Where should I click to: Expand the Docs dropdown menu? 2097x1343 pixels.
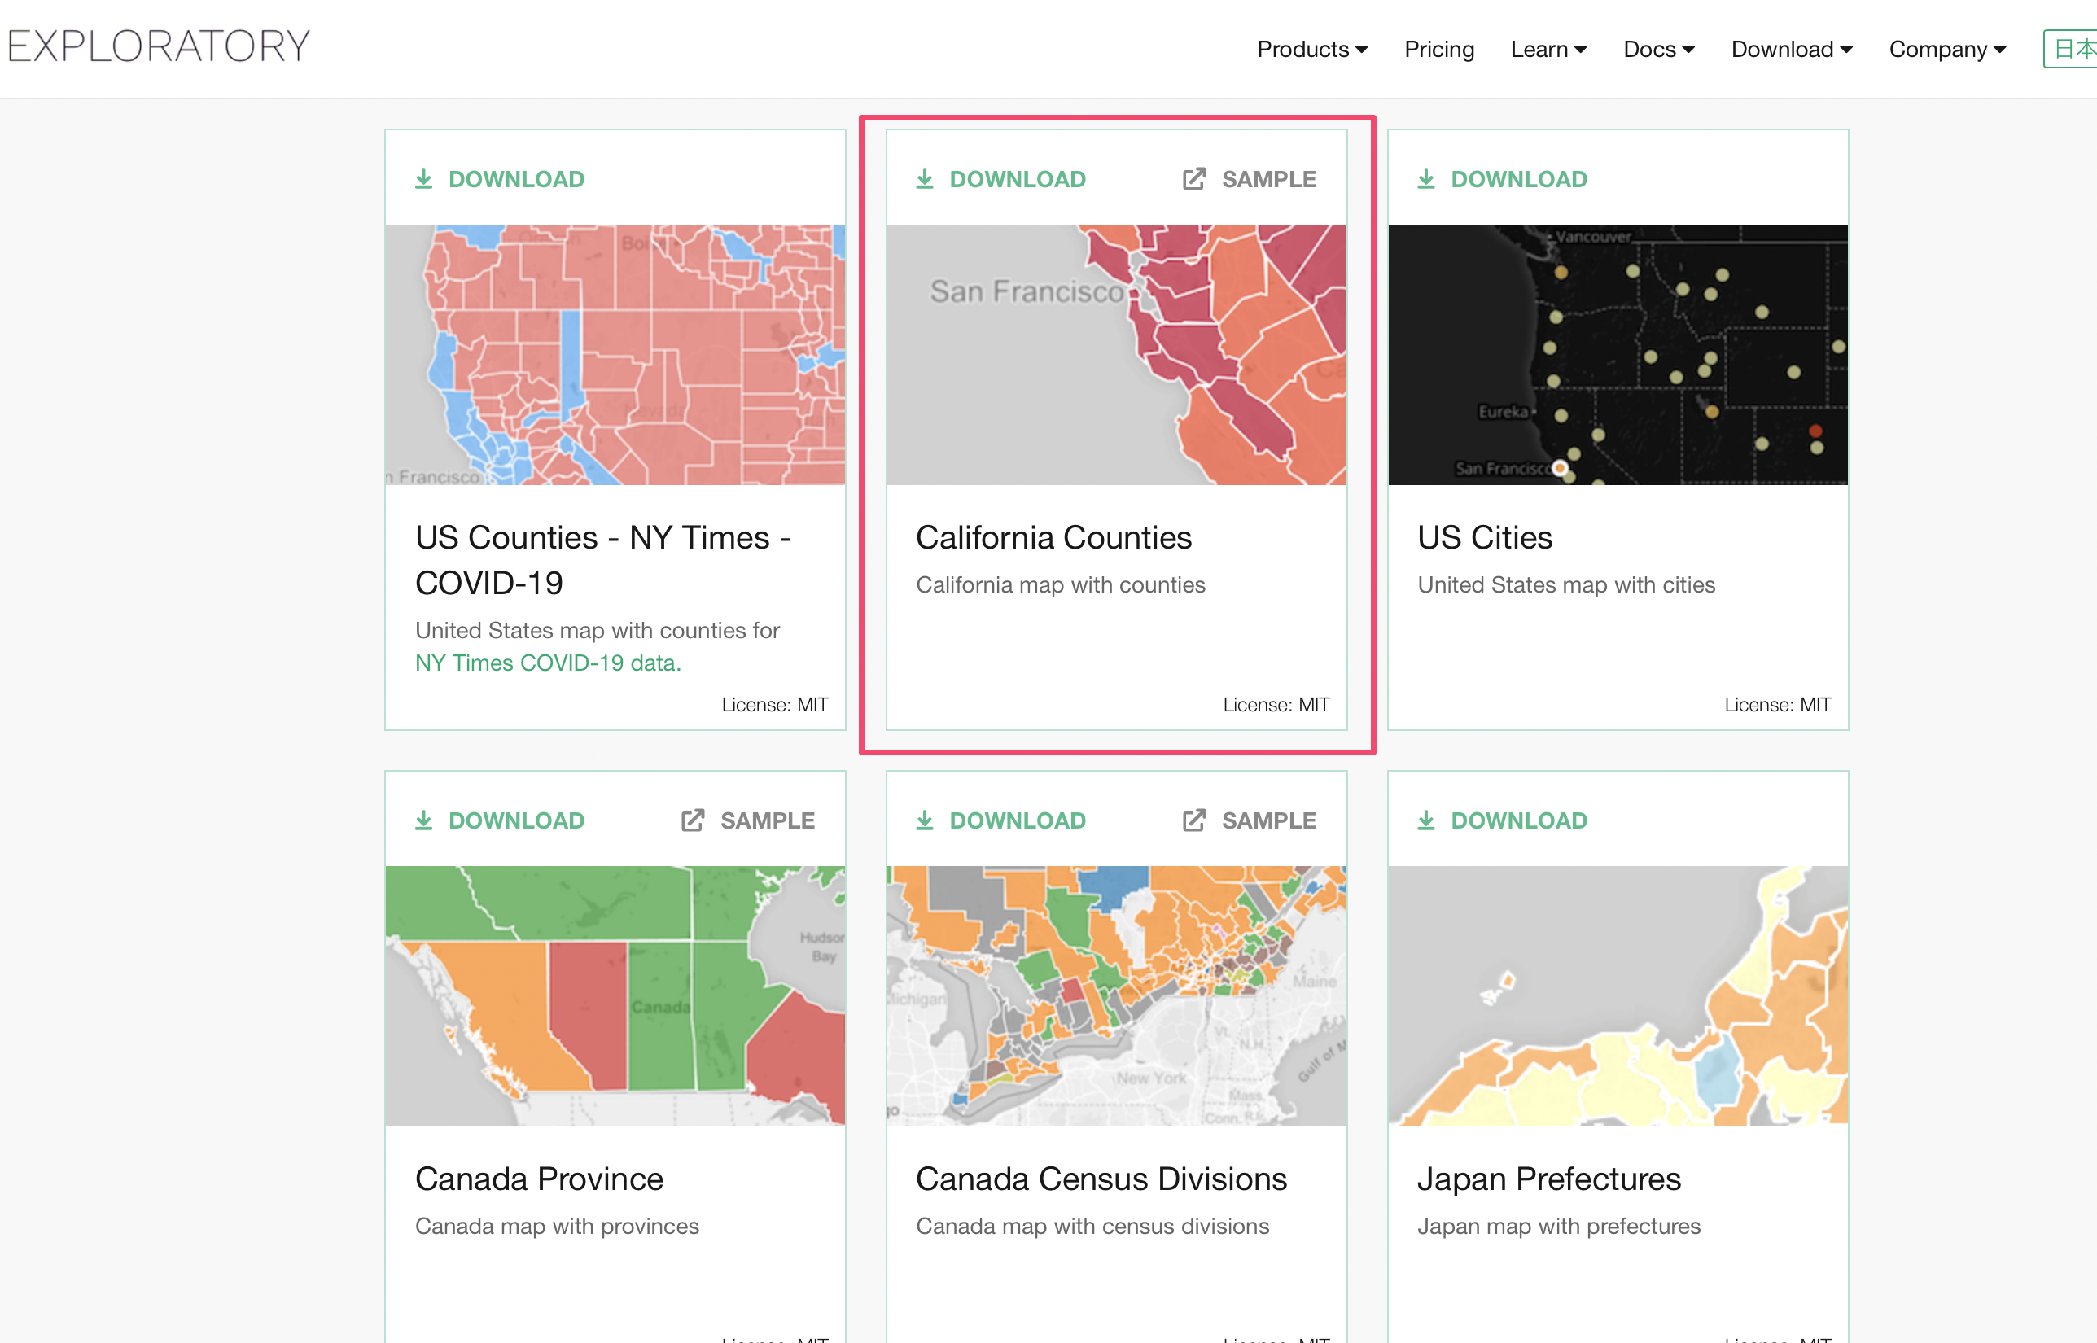tap(1658, 49)
